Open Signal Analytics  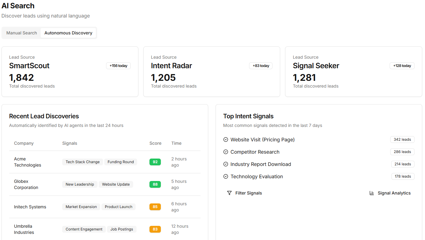tap(390, 193)
